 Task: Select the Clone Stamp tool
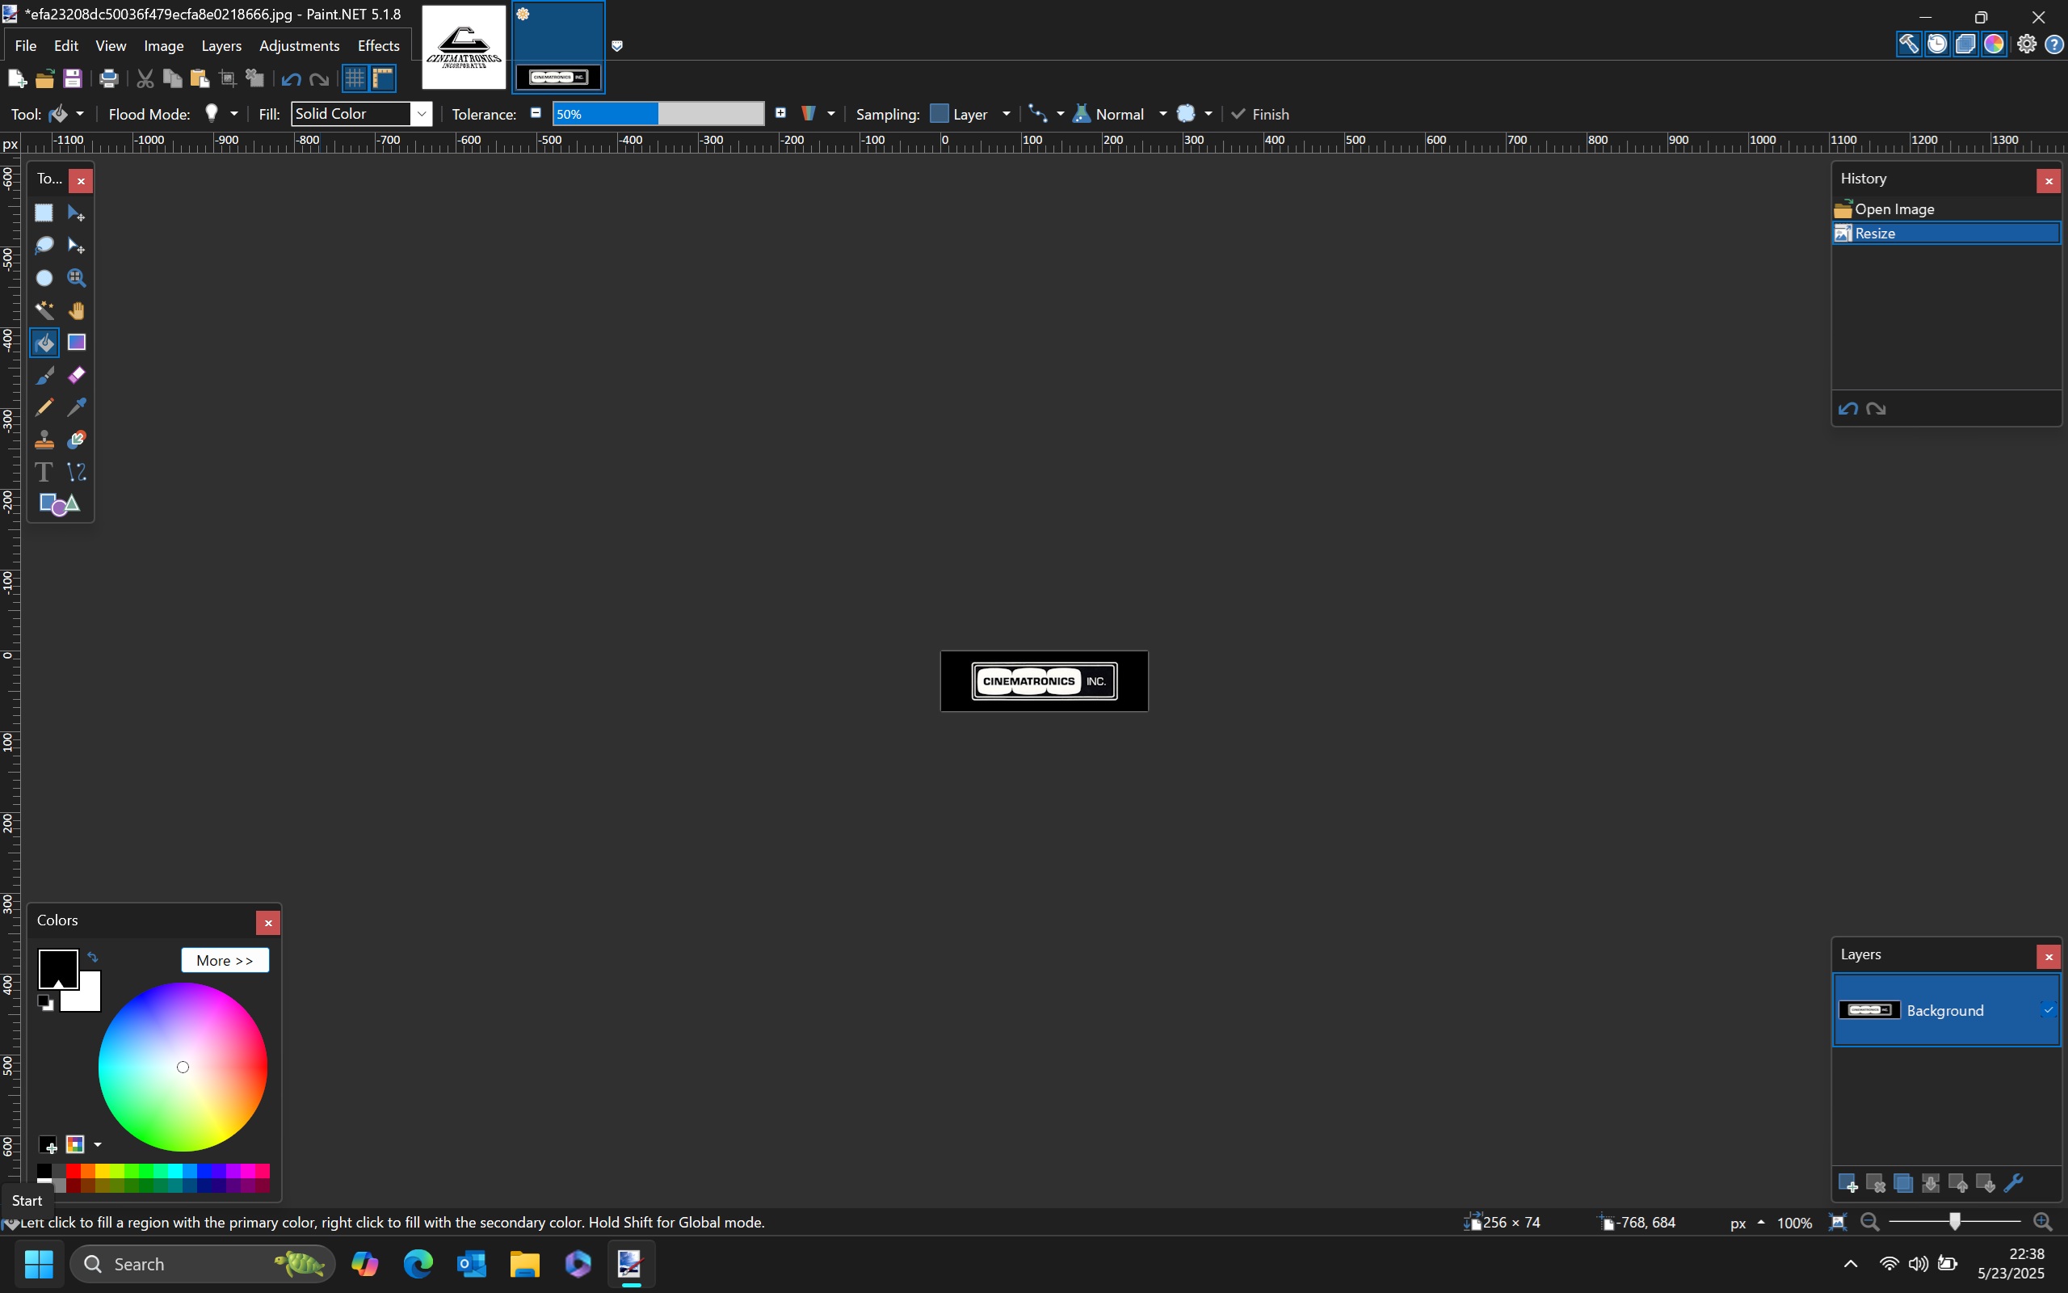pos(44,440)
